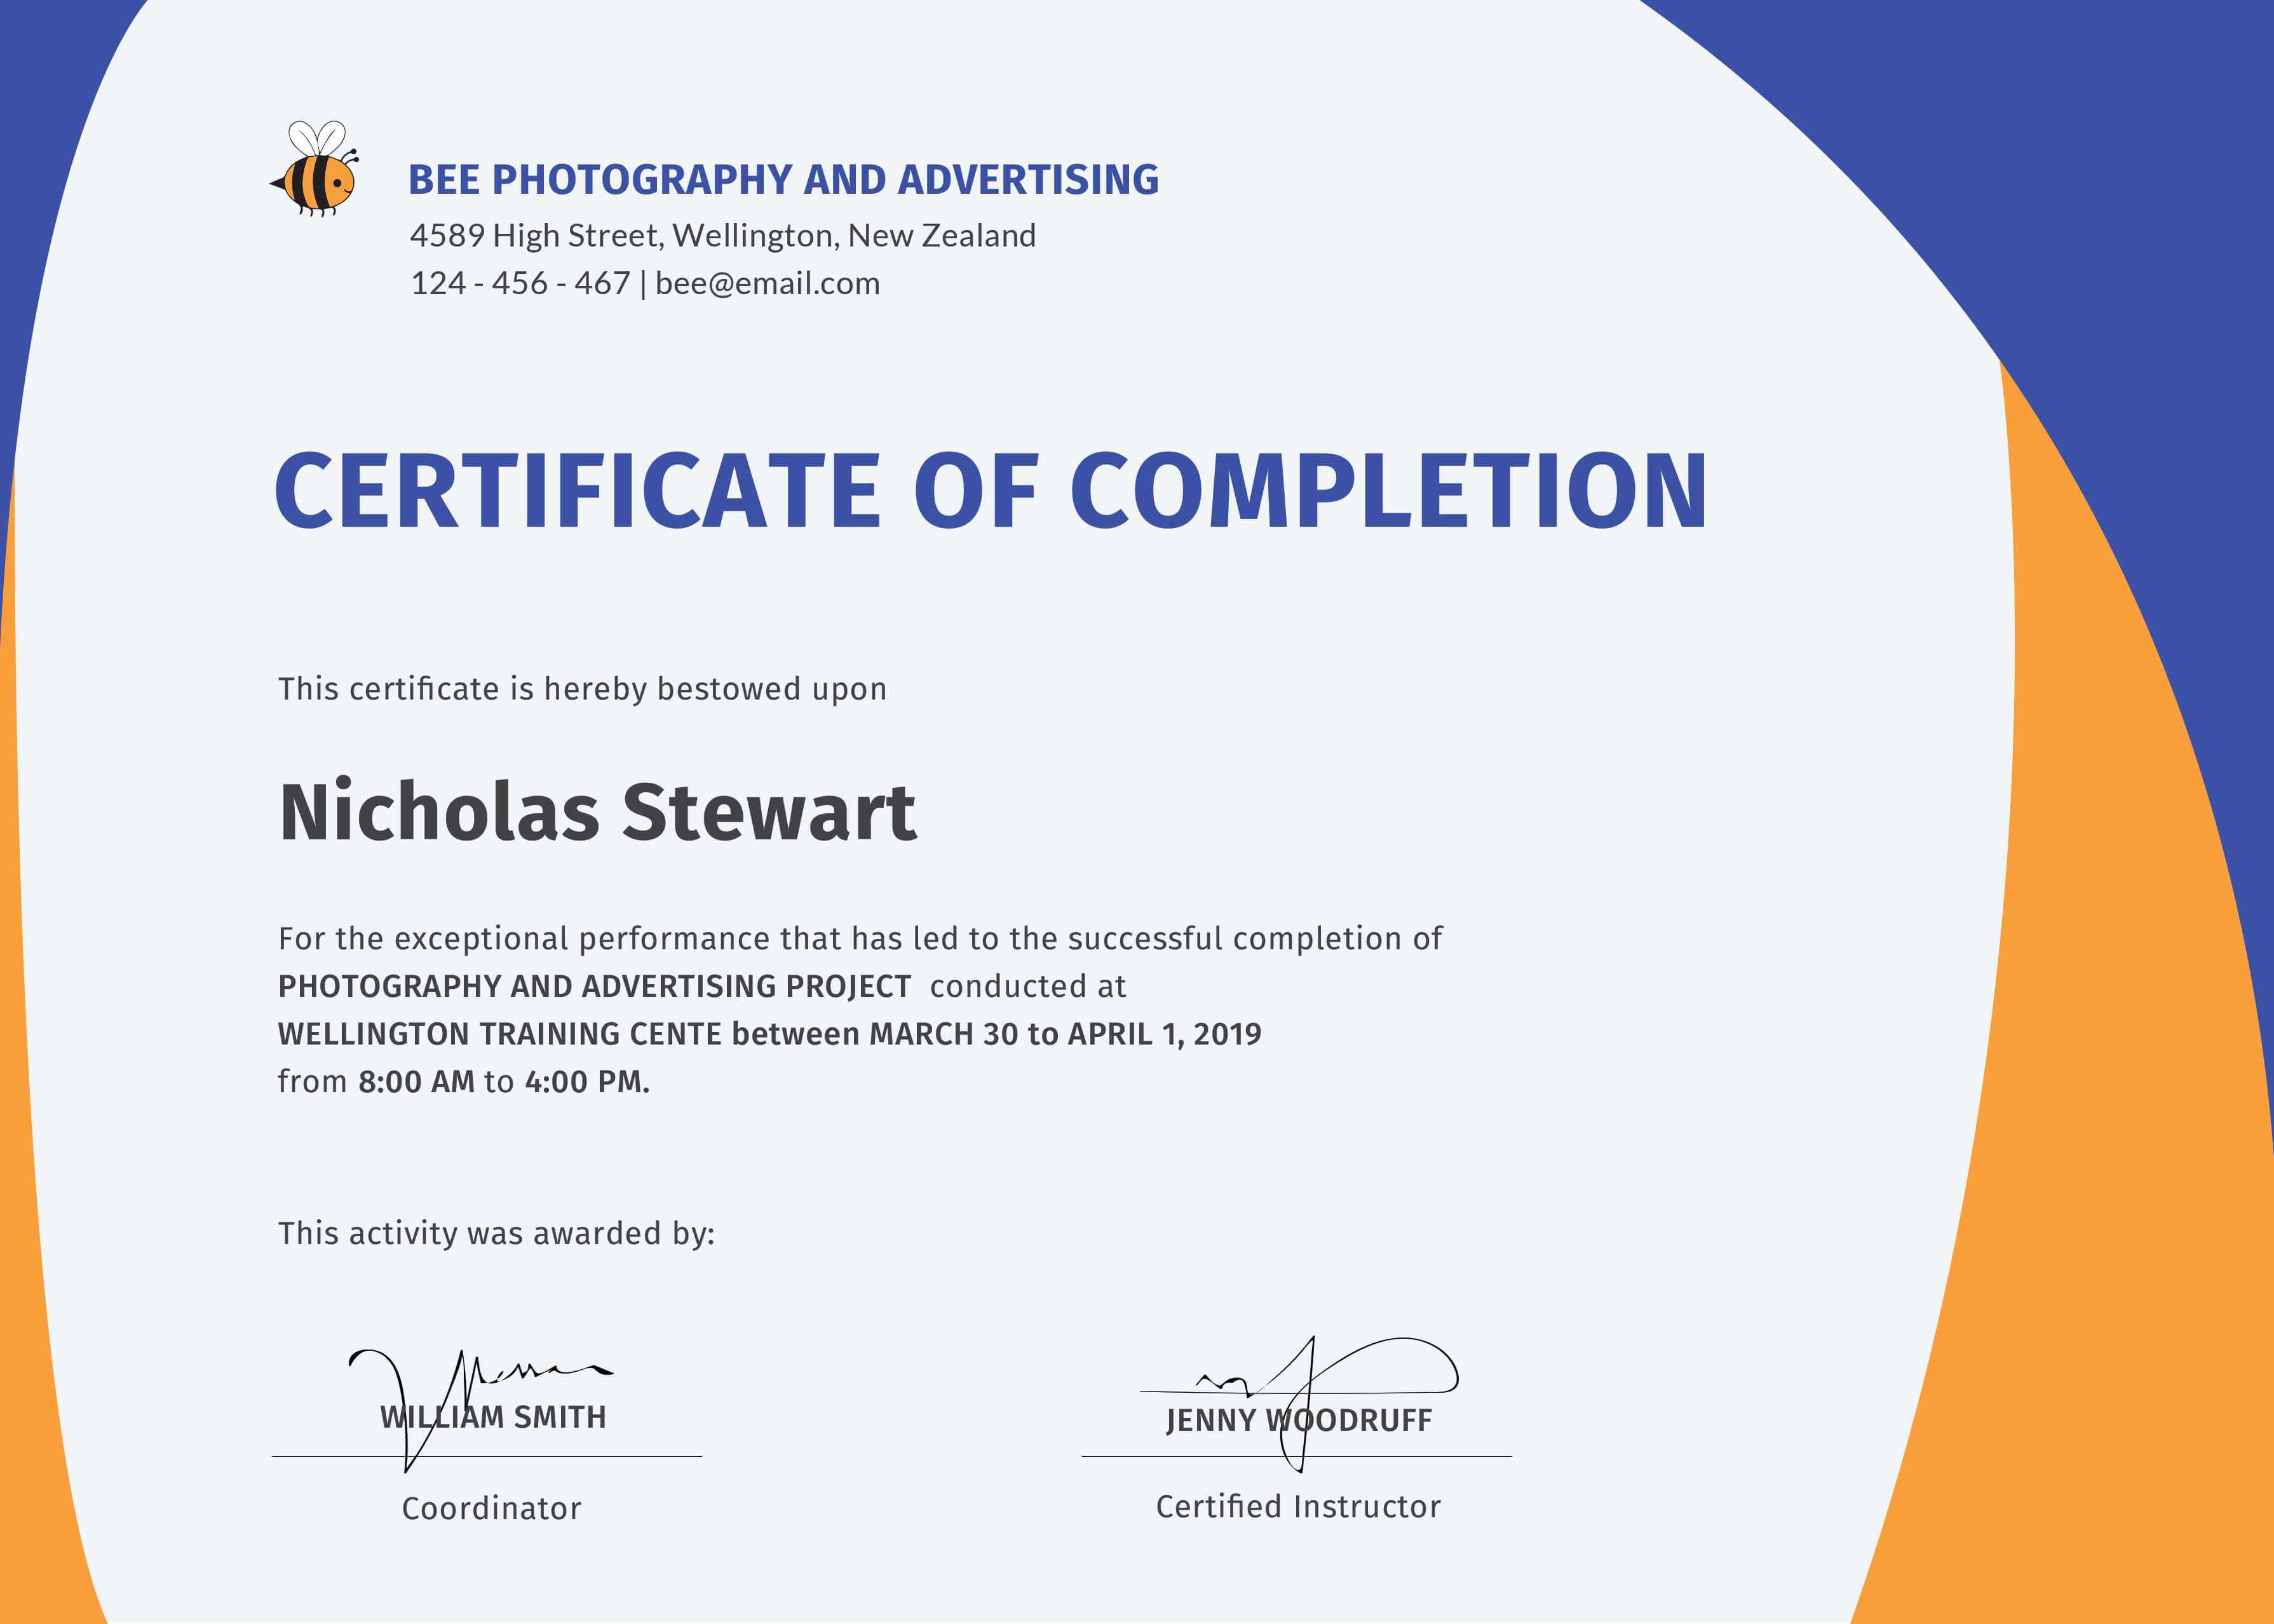Click the Coordinator title text
Screen dimensions: 2274x1624
pos(491,1509)
